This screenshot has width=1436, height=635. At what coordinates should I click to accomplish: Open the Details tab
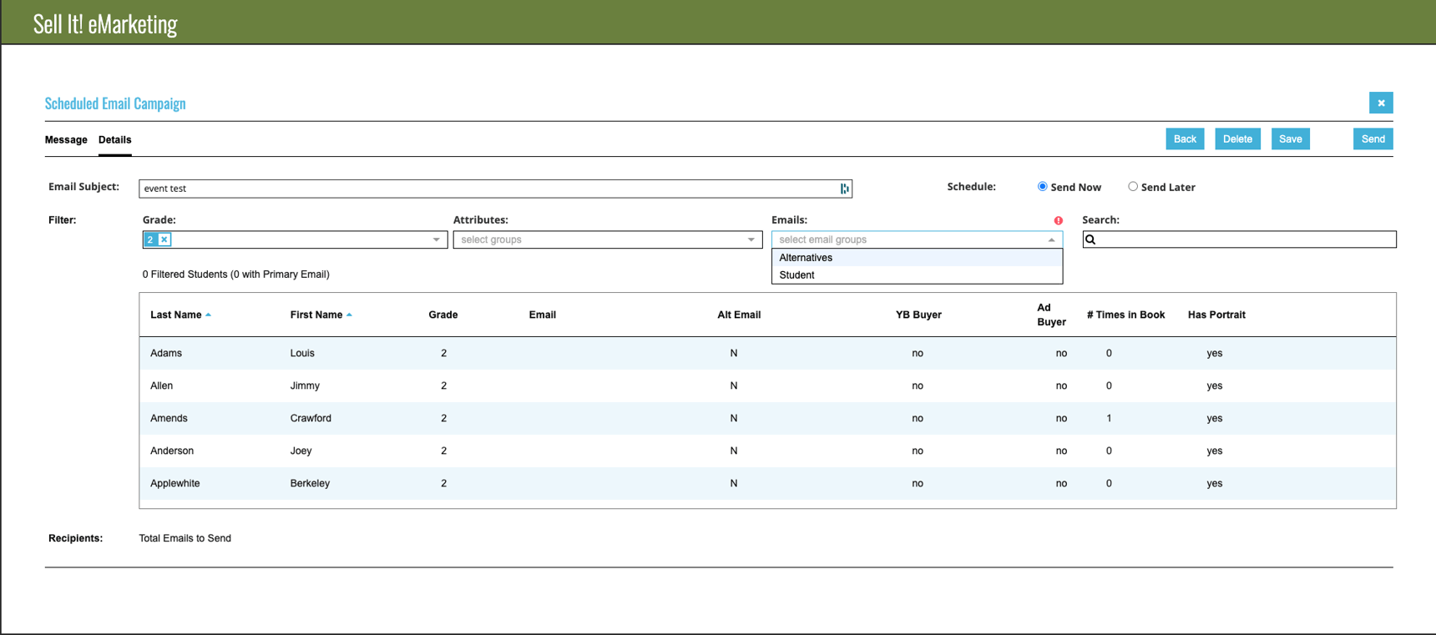click(114, 139)
